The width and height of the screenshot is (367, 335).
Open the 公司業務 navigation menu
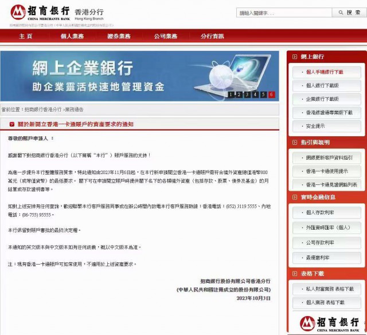pos(165,36)
